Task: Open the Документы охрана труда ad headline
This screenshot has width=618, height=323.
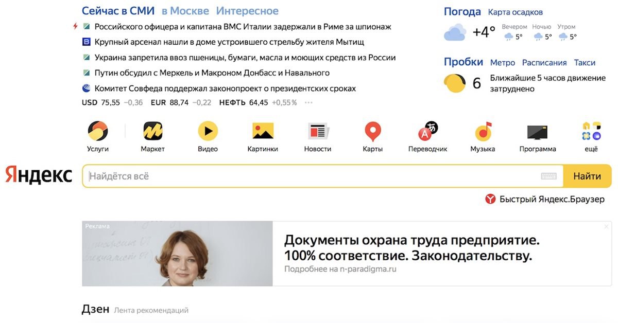Action: click(x=412, y=248)
